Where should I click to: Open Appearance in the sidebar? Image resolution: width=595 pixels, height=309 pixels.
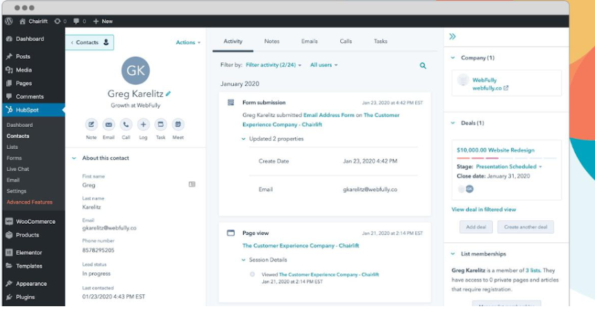point(26,283)
